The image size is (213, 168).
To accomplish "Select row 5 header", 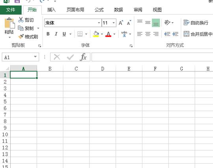I will (x=5, y=101).
